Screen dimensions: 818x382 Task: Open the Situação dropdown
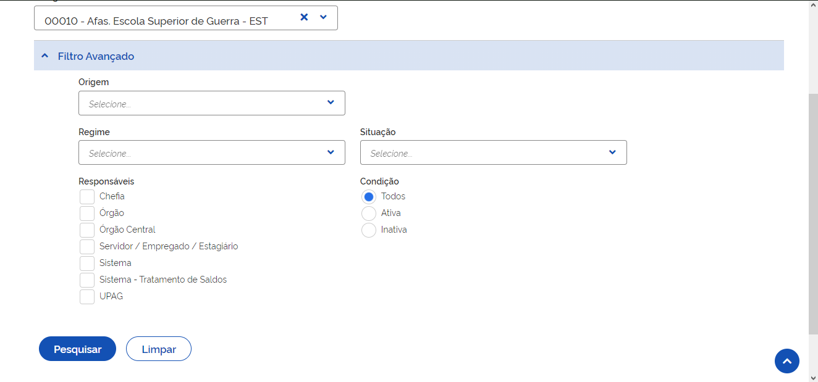coord(493,152)
